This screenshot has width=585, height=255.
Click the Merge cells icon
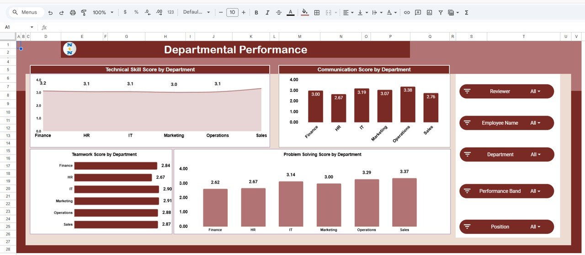tap(328, 12)
